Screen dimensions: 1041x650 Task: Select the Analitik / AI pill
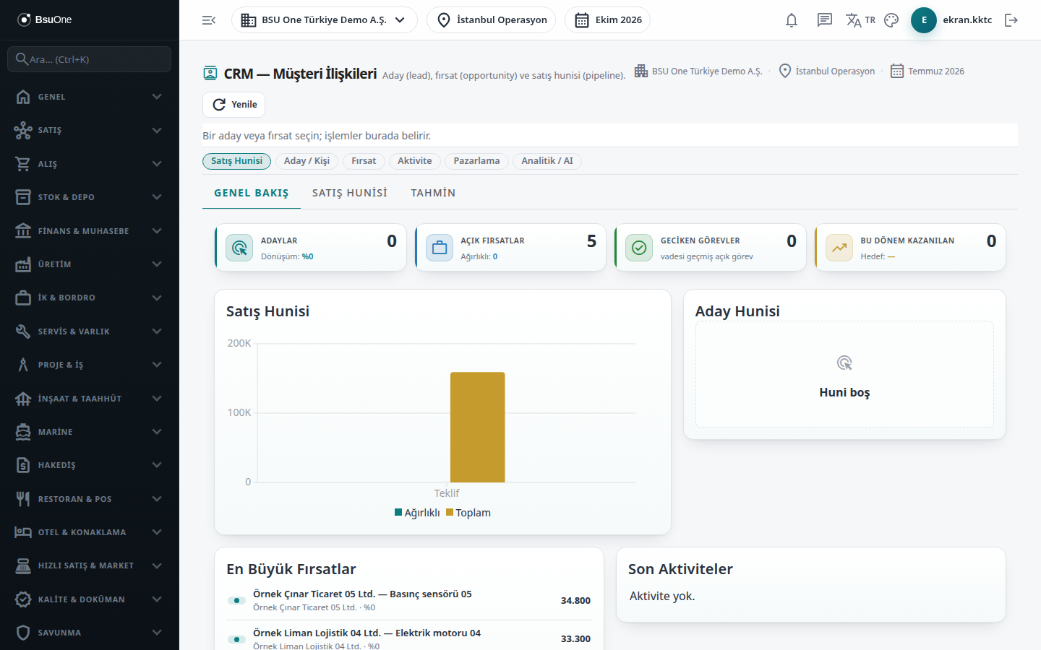click(x=547, y=161)
